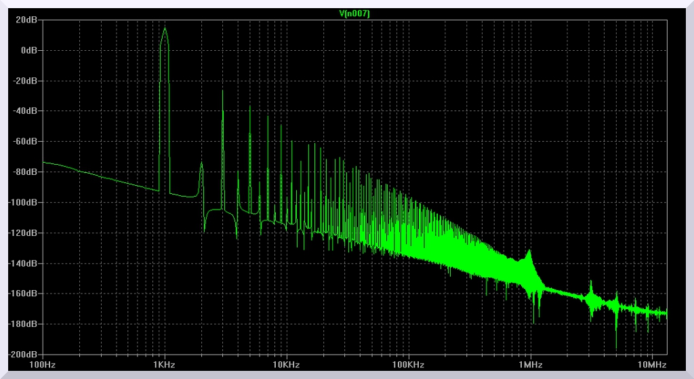Click the 100Hz frequency axis label
Screen dimensions: 694x379
(43, 364)
